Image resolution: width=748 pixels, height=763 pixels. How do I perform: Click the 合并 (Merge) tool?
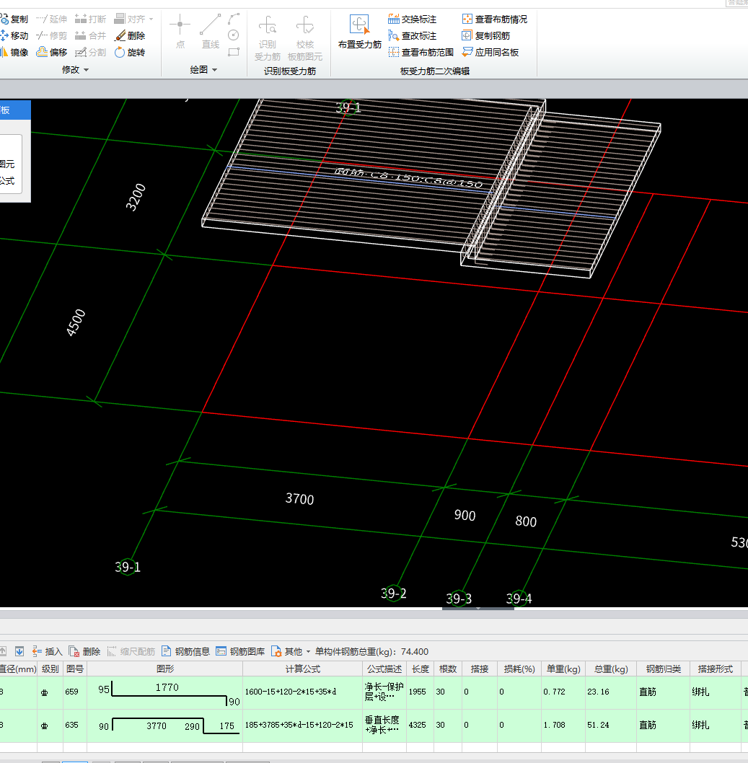90,35
